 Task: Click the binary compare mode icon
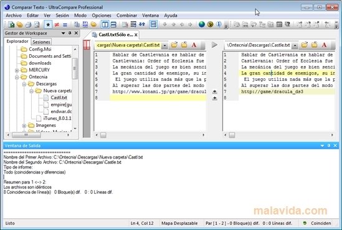click(x=85, y=24)
